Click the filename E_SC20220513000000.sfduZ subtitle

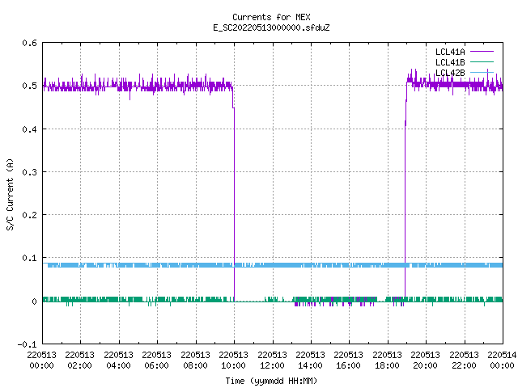pyautogui.click(x=271, y=27)
